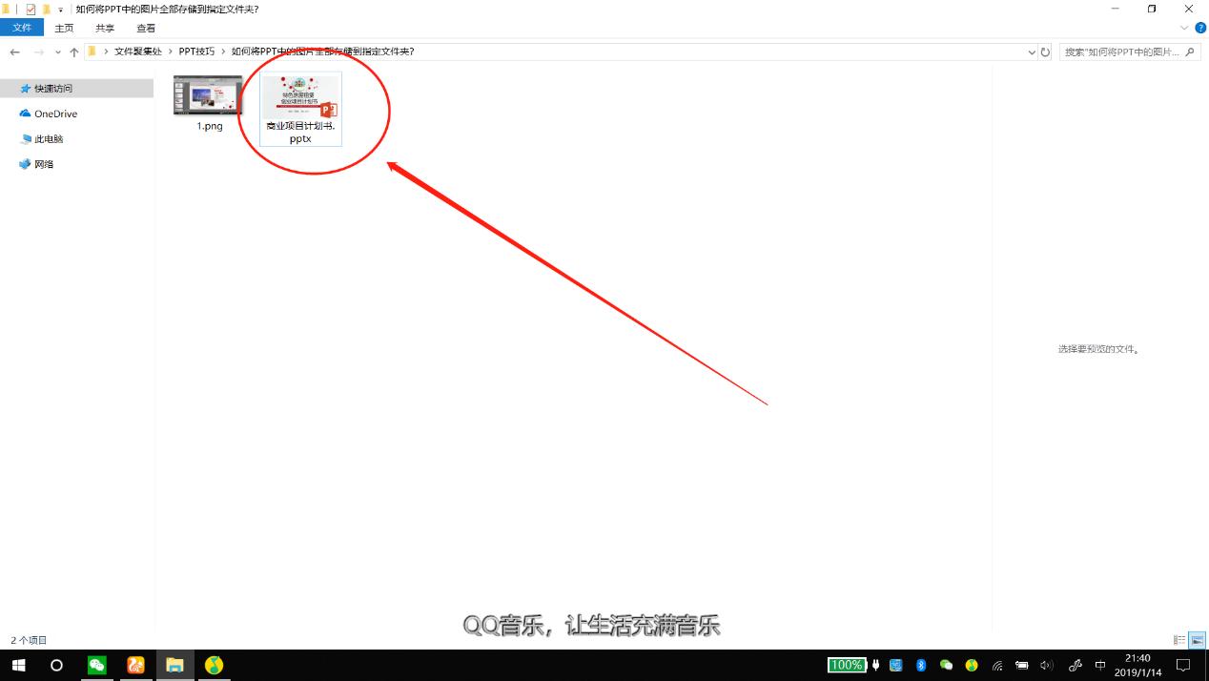
Task: Click inside the search box
Action: point(1125,52)
